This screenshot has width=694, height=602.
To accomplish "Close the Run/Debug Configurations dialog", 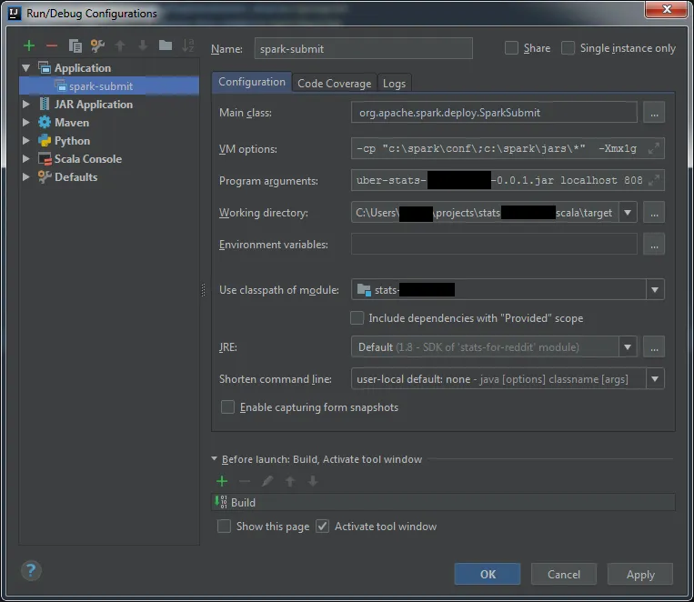I will (x=667, y=9).
